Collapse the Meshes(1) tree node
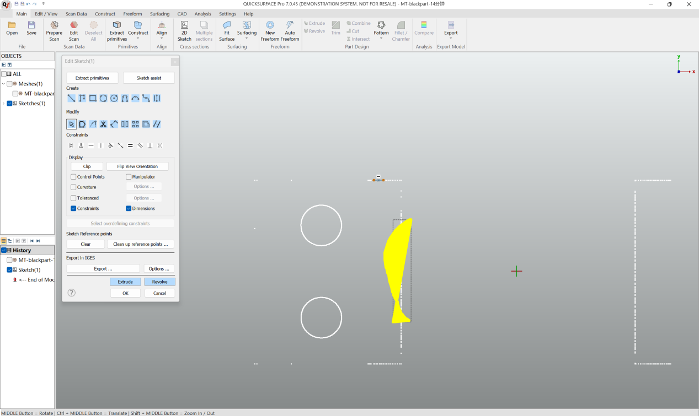The height and width of the screenshot is (416, 699). (3, 84)
